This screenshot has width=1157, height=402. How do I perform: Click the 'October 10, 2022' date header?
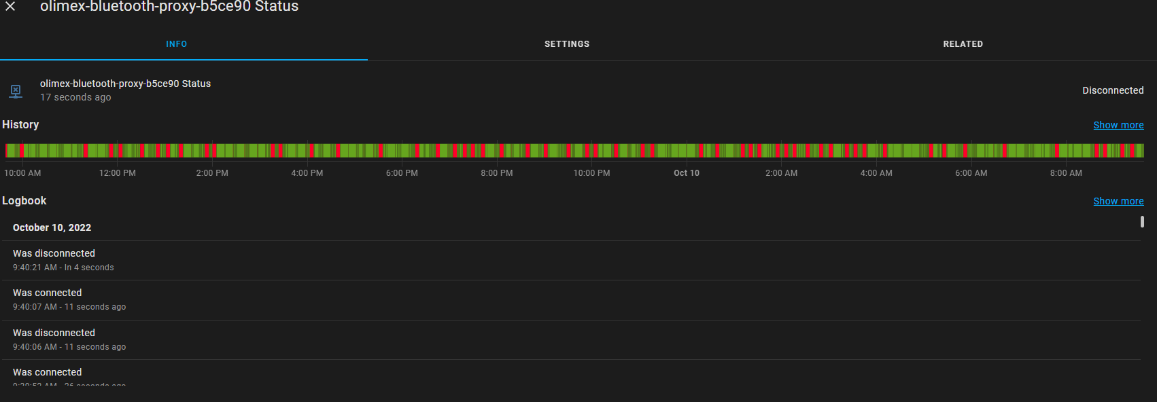pyautogui.click(x=52, y=227)
